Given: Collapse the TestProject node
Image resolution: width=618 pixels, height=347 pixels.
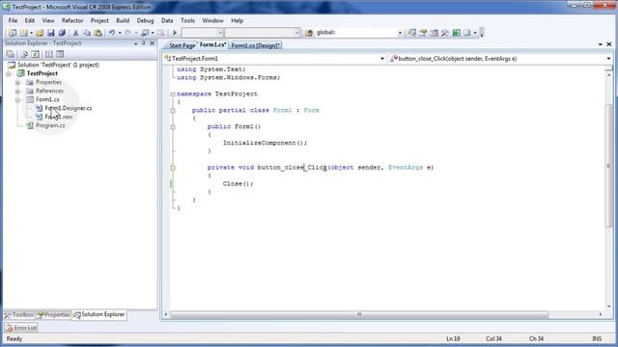Looking at the screenshot, I should coord(9,73).
